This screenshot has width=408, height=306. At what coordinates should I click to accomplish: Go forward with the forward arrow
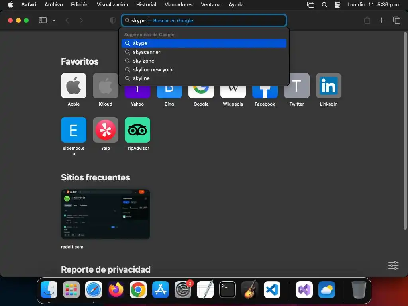tap(81, 20)
